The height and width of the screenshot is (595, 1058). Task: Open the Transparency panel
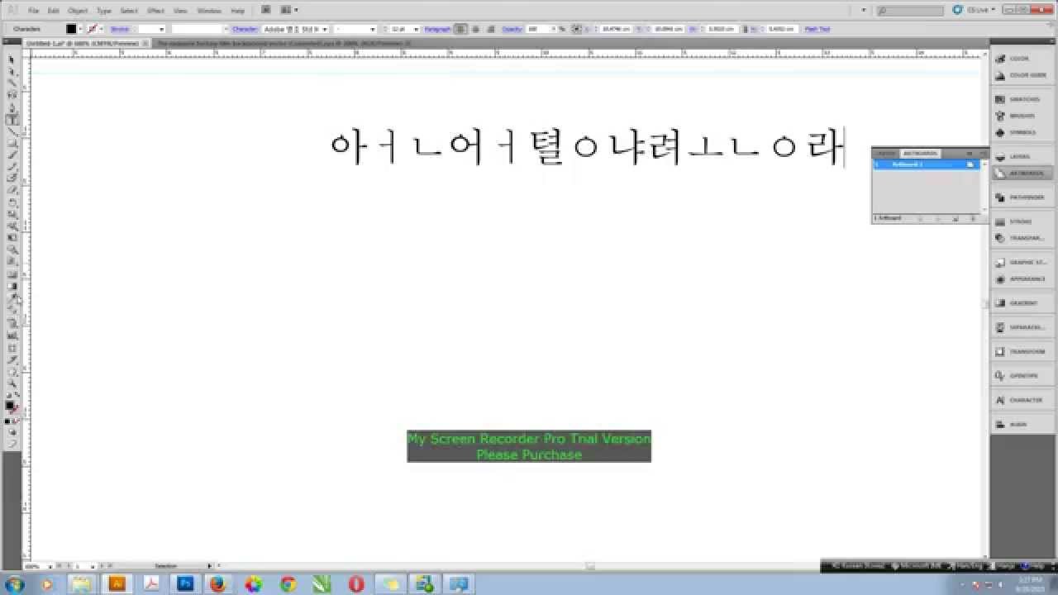point(1022,238)
